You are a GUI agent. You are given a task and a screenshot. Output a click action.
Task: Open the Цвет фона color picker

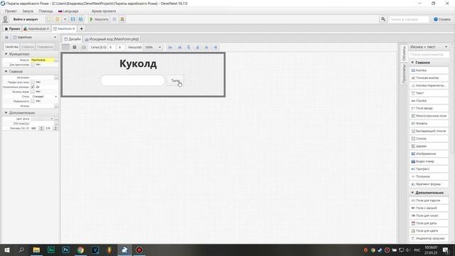point(43,119)
